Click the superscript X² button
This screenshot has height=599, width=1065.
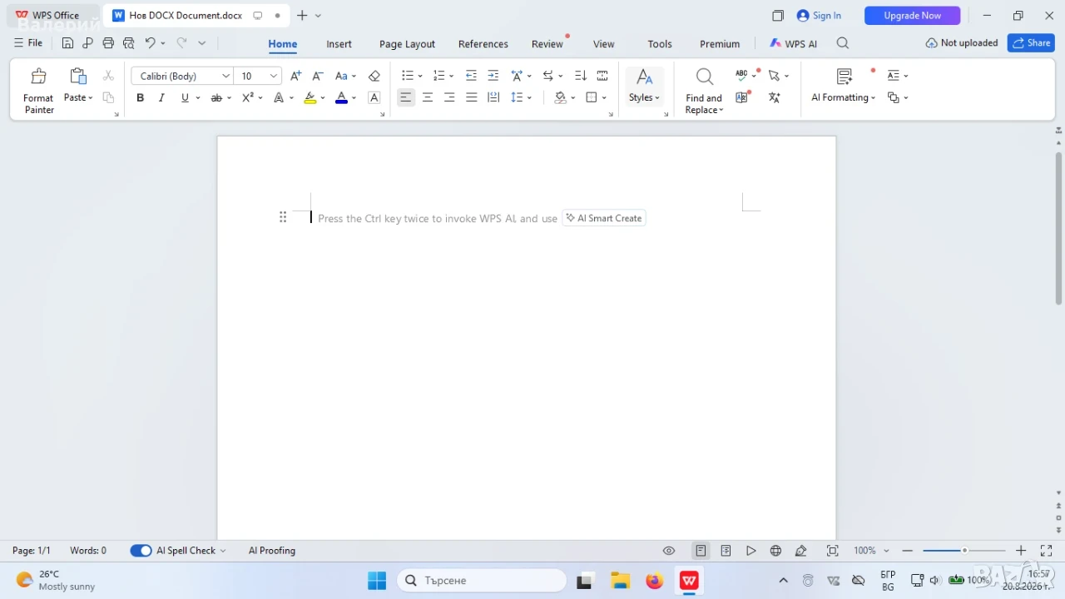pyautogui.click(x=248, y=98)
